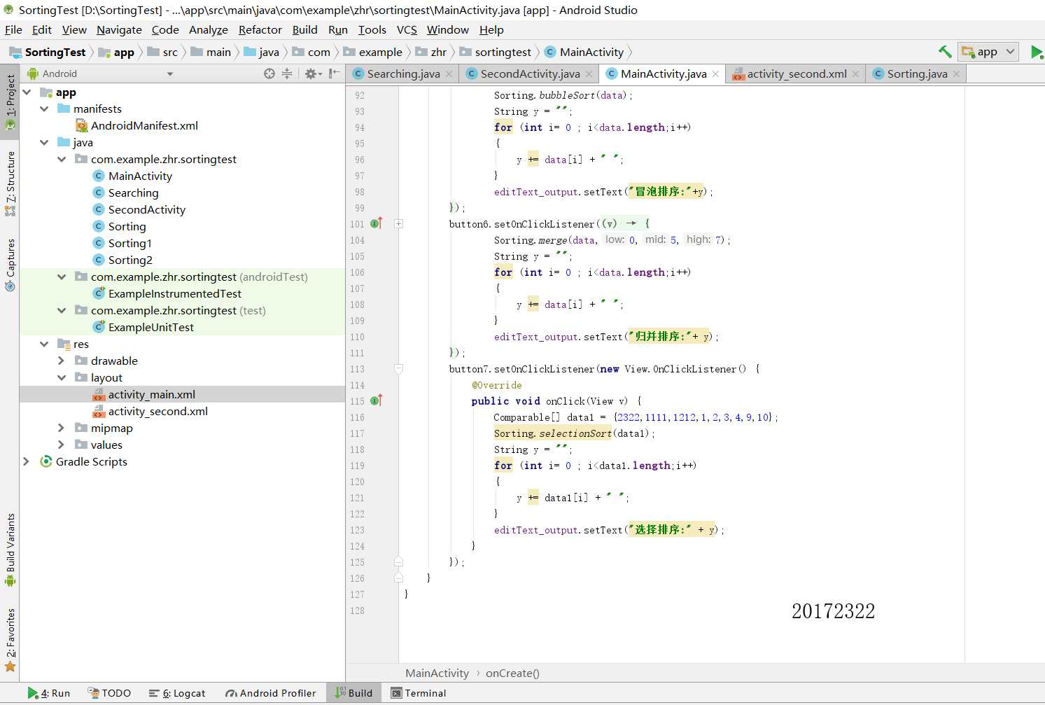Open the VCS menu

point(407,29)
